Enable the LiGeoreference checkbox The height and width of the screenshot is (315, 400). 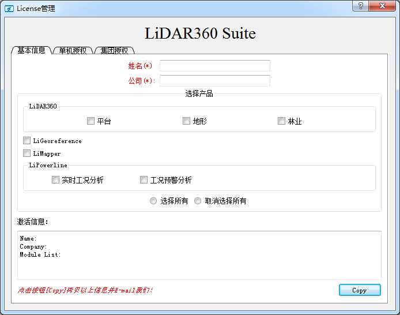click(x=27, y=140)
